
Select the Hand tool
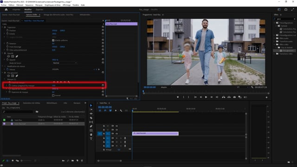(91, 135)
